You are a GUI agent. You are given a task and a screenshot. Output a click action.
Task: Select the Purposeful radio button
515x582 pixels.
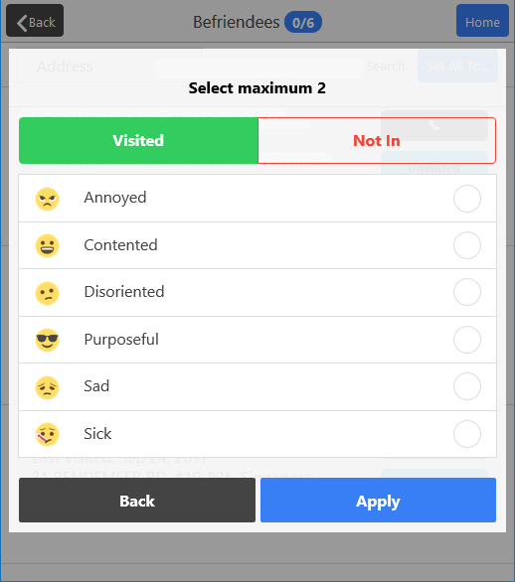tap(467, 340)
